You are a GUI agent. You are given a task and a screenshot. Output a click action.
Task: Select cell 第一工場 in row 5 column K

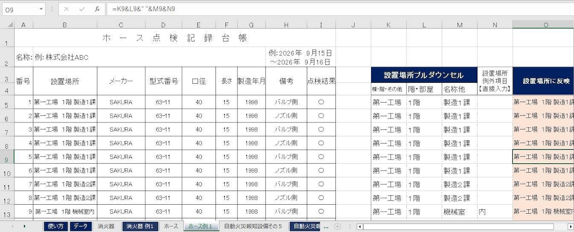click(389, 102)
